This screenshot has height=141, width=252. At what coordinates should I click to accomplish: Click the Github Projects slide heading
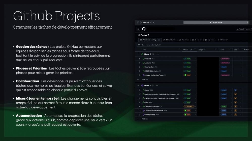click(56, 16)
